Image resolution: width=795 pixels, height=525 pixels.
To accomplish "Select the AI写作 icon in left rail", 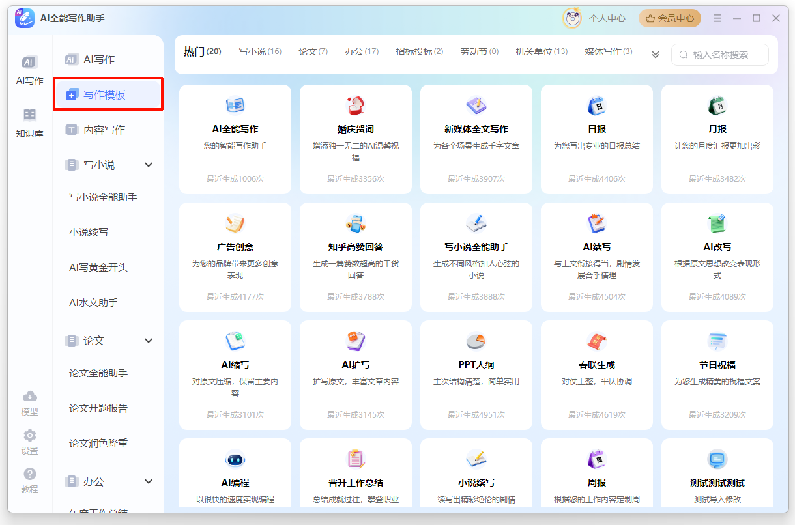I will pos(29,70).
